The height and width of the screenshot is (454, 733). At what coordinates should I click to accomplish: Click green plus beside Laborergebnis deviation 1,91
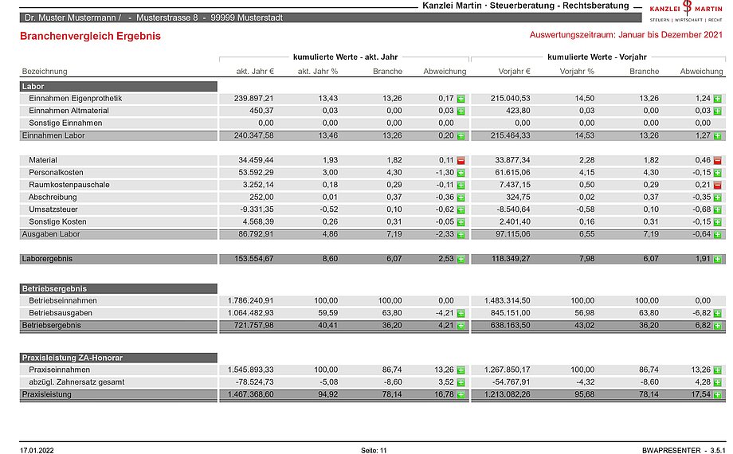click(718, 259)
